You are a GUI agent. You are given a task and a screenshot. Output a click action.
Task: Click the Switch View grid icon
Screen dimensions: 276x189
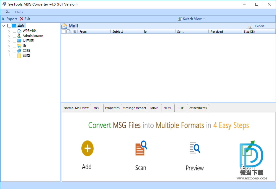(180, 19)
